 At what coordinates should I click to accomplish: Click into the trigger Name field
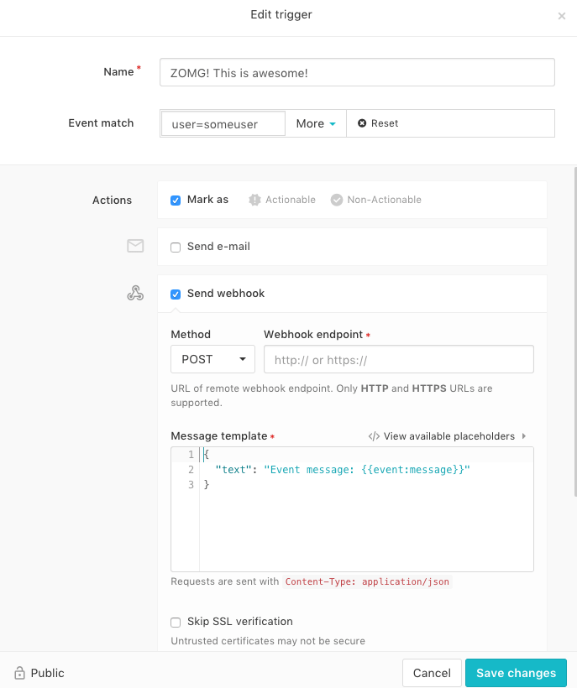[356, 72]
